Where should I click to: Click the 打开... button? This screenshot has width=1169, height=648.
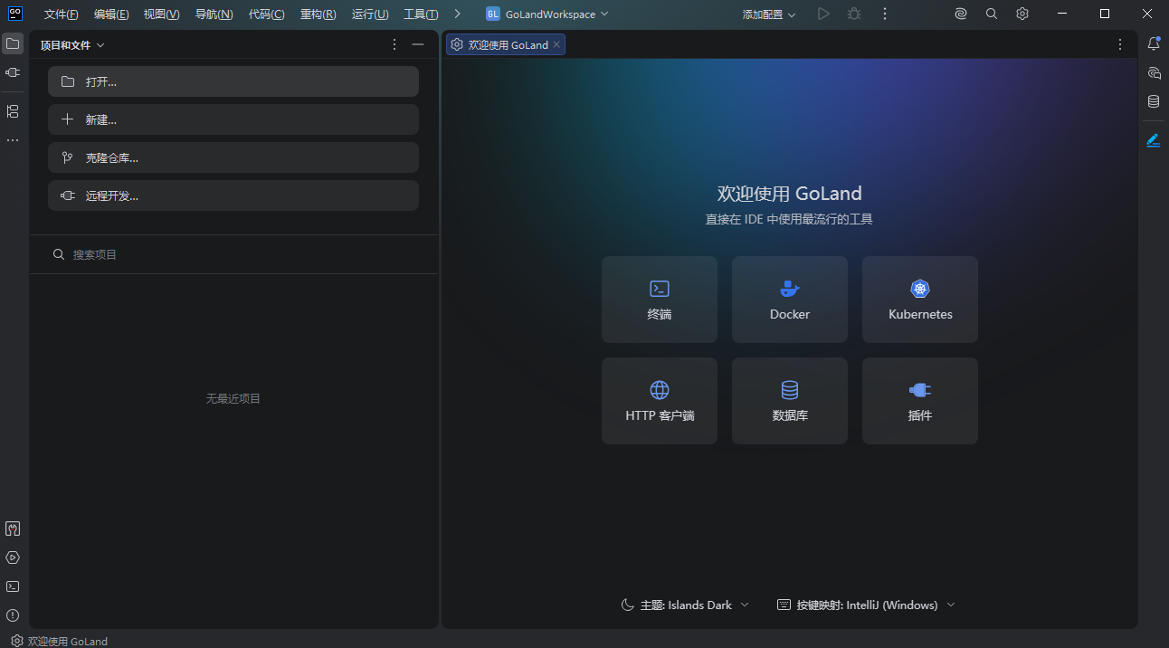click(233, 81)
